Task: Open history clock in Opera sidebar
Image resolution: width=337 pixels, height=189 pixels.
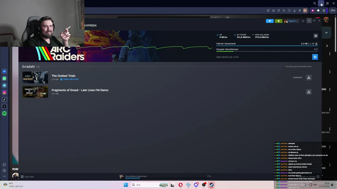Action: point(4,171)
